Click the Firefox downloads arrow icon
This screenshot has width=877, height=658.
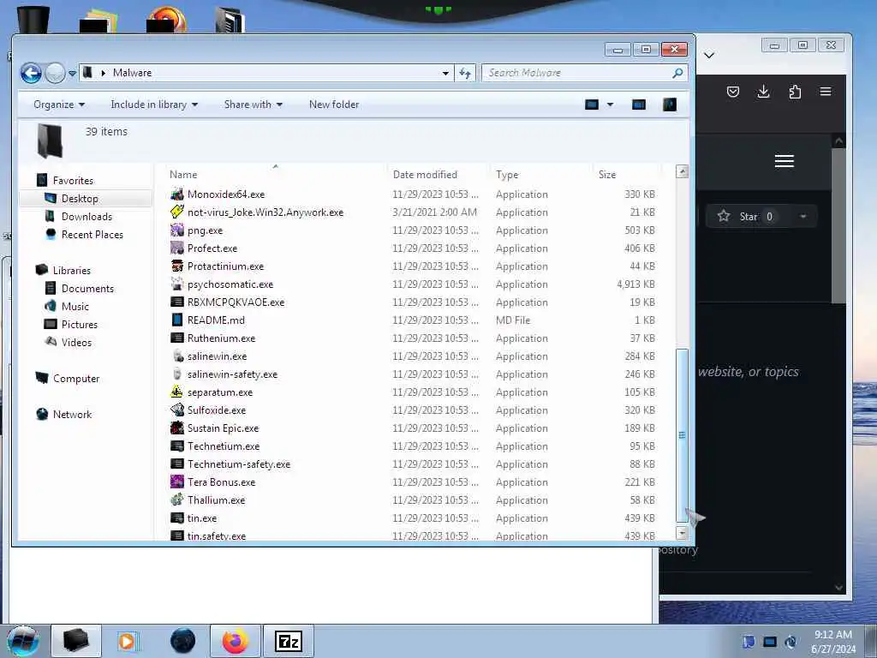pyautogui.click(x=763, y=92)
